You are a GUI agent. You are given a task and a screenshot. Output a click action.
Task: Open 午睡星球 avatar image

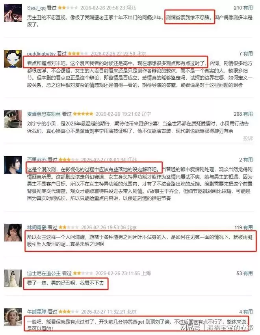13,317
